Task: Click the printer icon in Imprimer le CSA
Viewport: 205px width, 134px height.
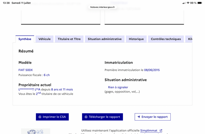Action: click(x=40, y=117)
